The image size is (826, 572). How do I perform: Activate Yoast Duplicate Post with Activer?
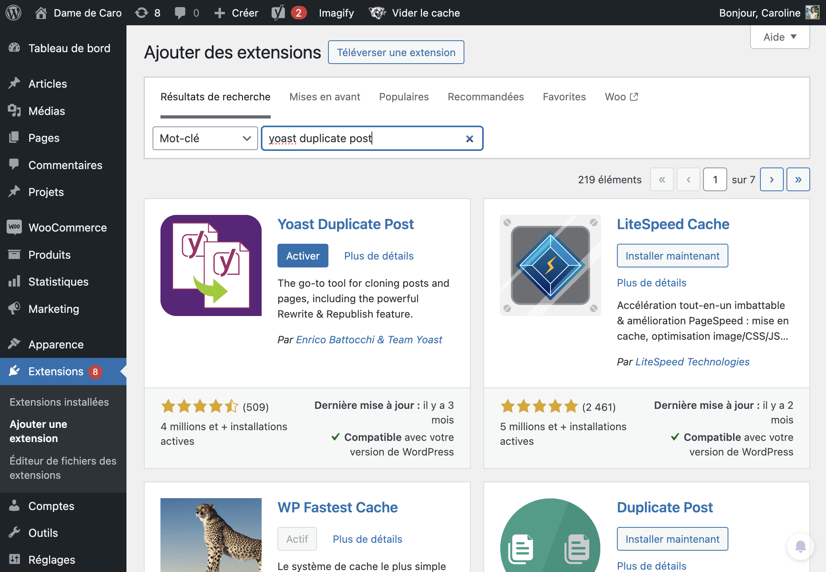(303, 256)
